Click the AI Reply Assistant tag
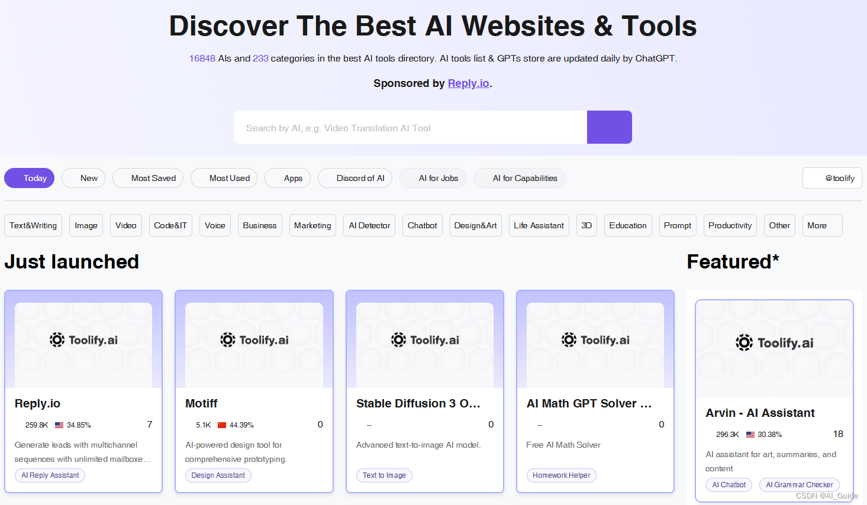The width and height of the screenshot is (867, 505). tap(50, 475)
